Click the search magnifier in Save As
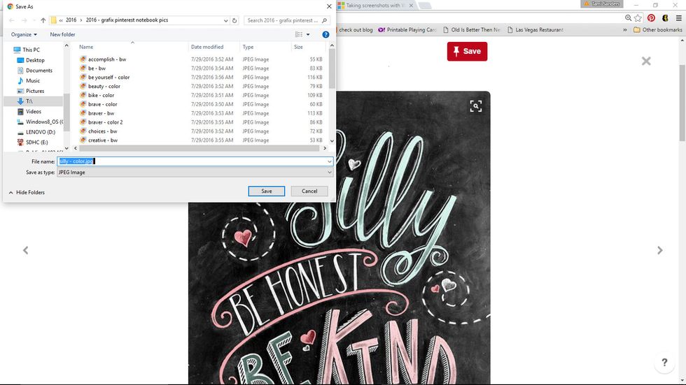 pos(324,20)
